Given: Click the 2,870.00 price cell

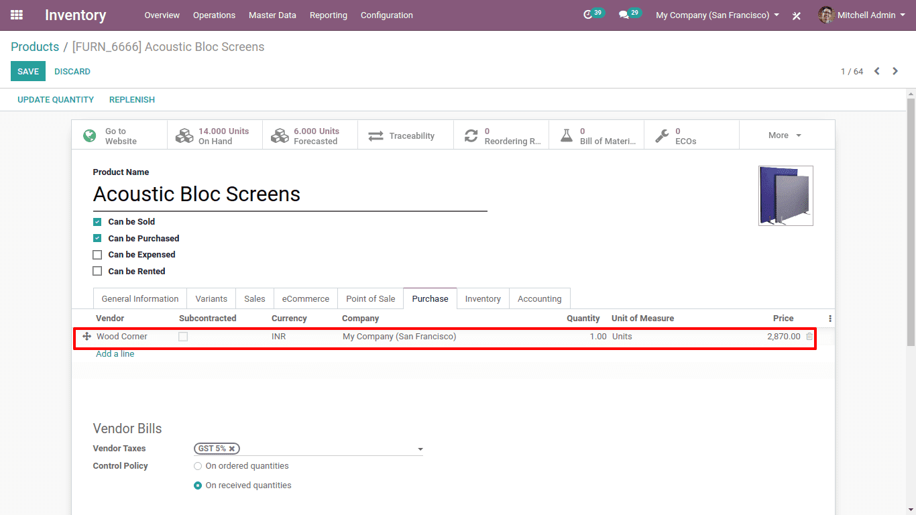Looking at the screenshot, I should click(x=784, y=337).
